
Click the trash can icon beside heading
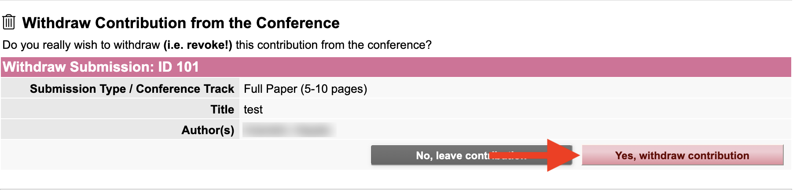[x=9, y=22]
